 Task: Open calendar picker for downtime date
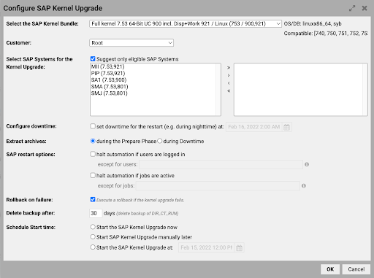[x=286, y=127]
